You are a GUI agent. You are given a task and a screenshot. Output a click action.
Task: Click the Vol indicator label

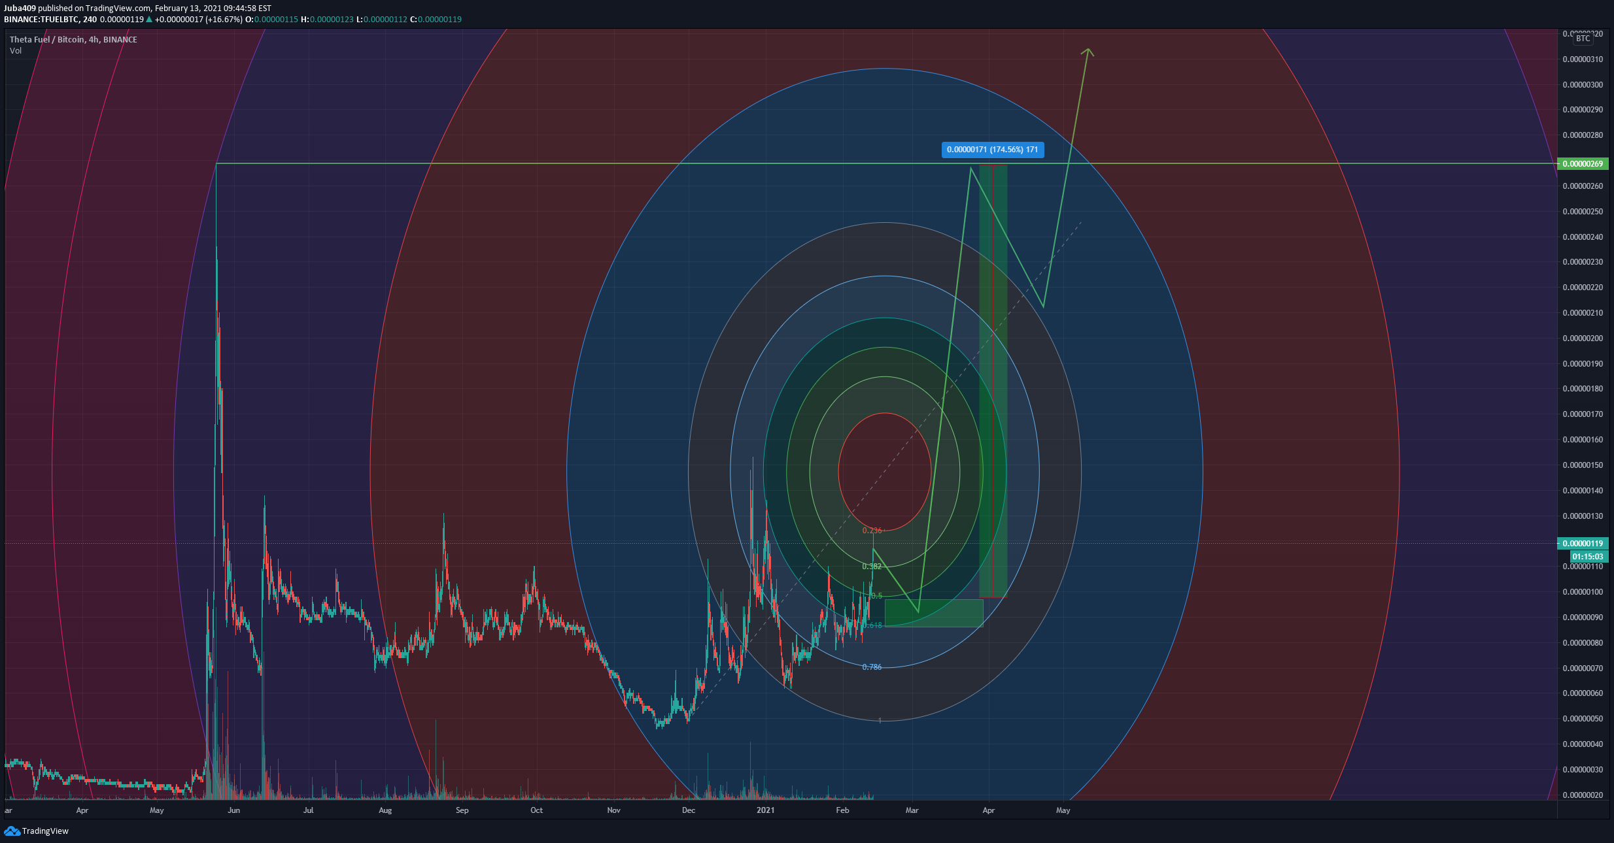pyautogui.click(x=16, y=51)
